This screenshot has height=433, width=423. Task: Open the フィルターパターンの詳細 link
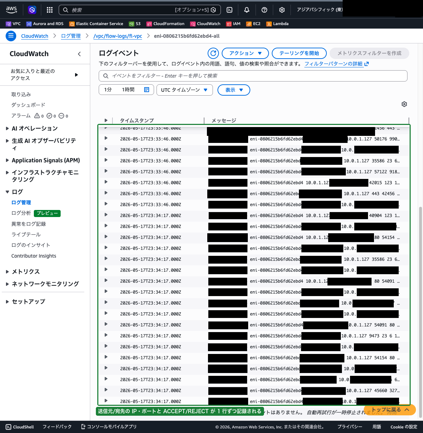(337, 64)
